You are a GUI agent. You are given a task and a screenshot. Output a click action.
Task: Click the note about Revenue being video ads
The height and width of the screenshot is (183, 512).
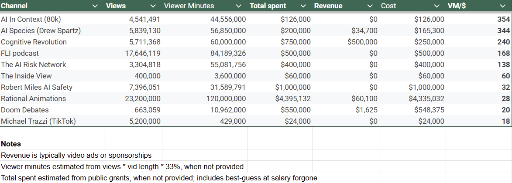76,155
